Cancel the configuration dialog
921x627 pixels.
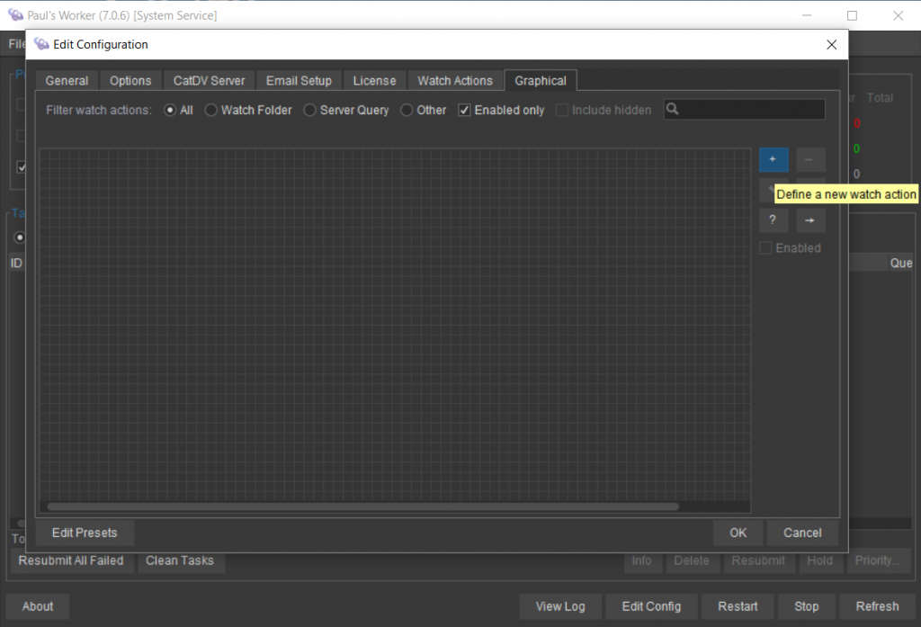(802, 533)
